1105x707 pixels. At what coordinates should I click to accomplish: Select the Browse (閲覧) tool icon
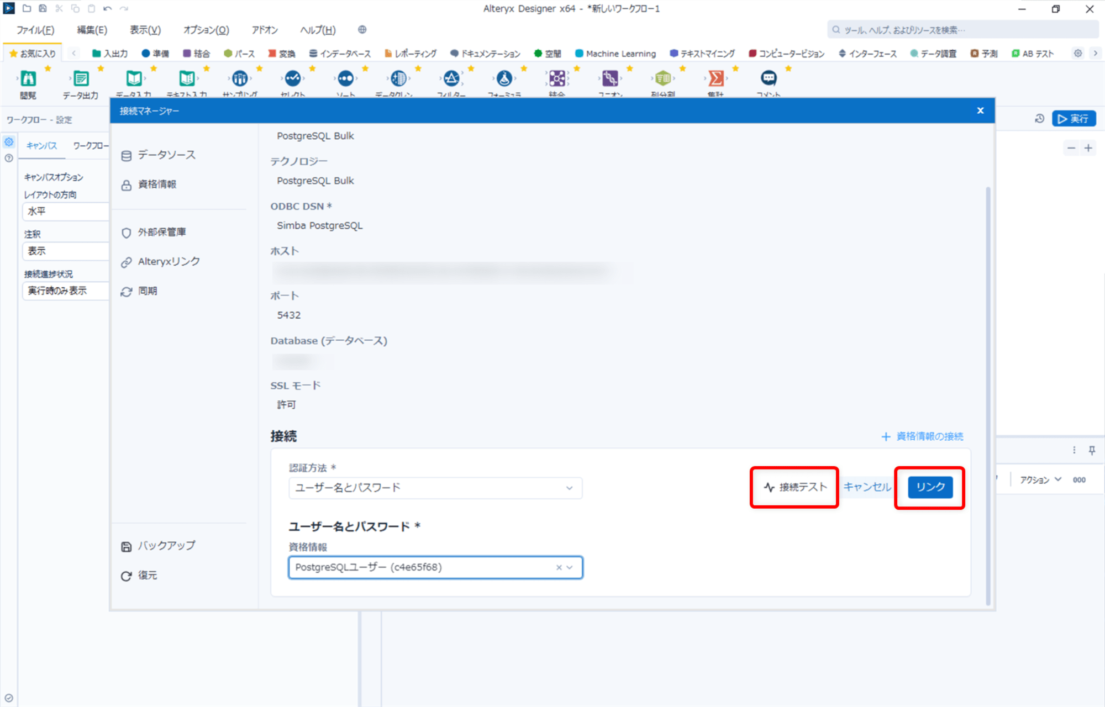pyautogui.click(x=28, y=78)
